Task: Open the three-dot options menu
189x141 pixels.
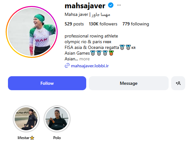Action: pos(119,5)
